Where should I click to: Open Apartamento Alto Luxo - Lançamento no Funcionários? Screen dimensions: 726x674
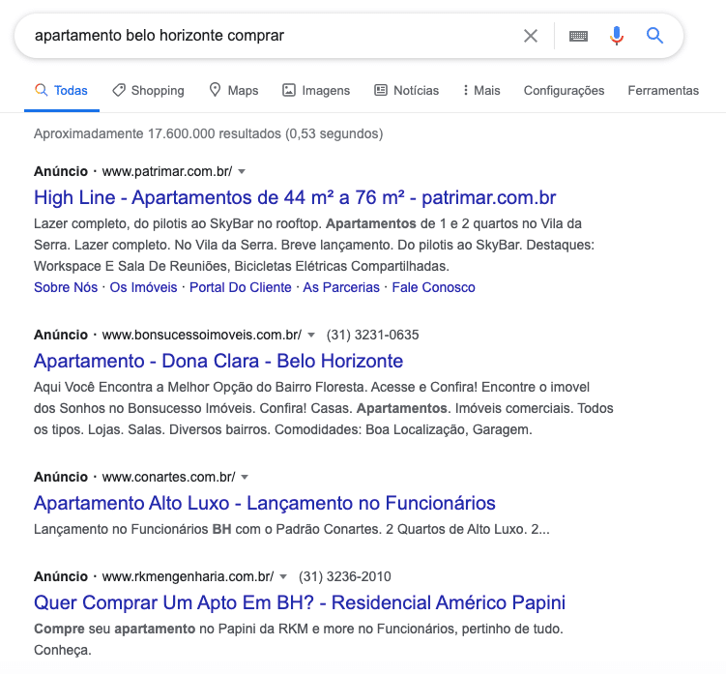click(264, 503)
